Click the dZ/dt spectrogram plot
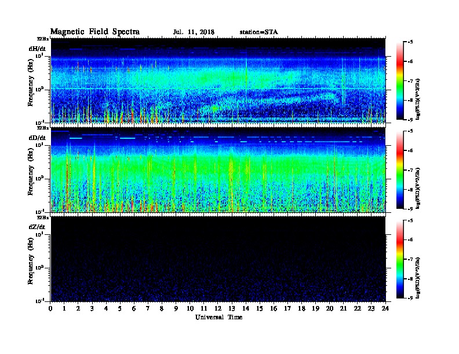Screen dimensions: 459x354 point(218,259)
